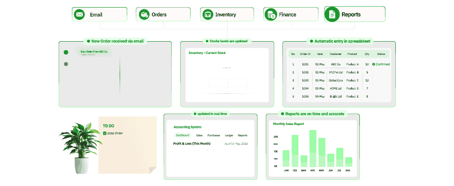Click order ID 1001 cell
Image resolution: width=454 pixels, height=186 pixels.
(305, 64)
